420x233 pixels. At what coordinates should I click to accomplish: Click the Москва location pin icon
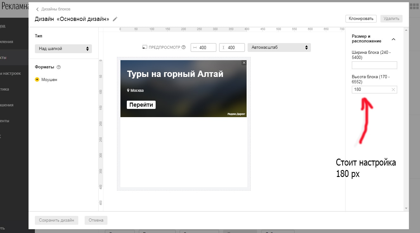[128, 90]
